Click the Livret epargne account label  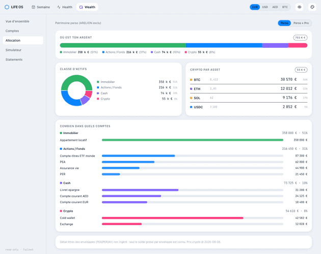[70, 190]
